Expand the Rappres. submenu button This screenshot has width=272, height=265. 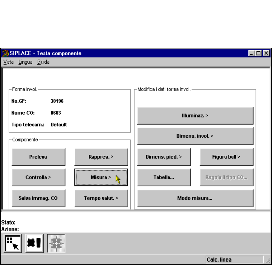101,157
